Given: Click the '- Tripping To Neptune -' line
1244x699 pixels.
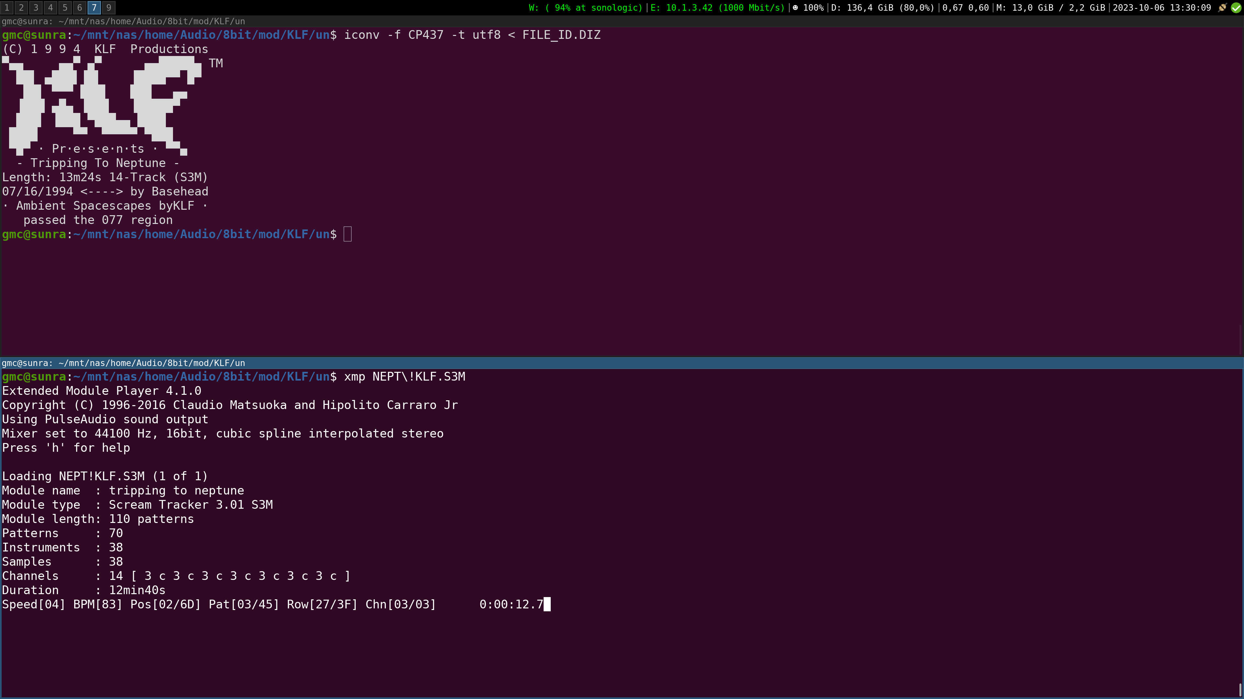Looking at the screenshot, I should [x=98, y=163].
